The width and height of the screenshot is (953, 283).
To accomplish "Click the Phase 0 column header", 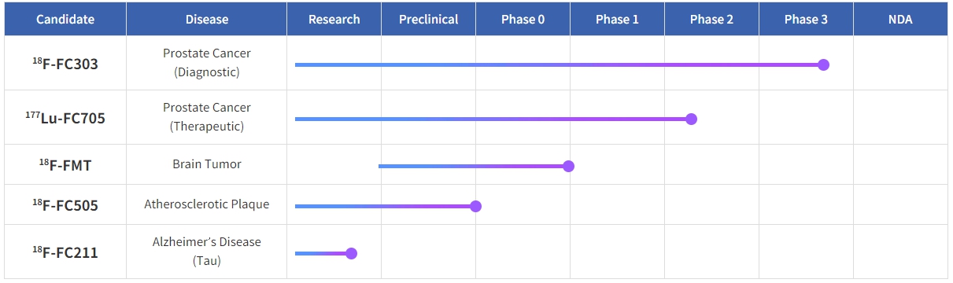I will click(523, 20).
